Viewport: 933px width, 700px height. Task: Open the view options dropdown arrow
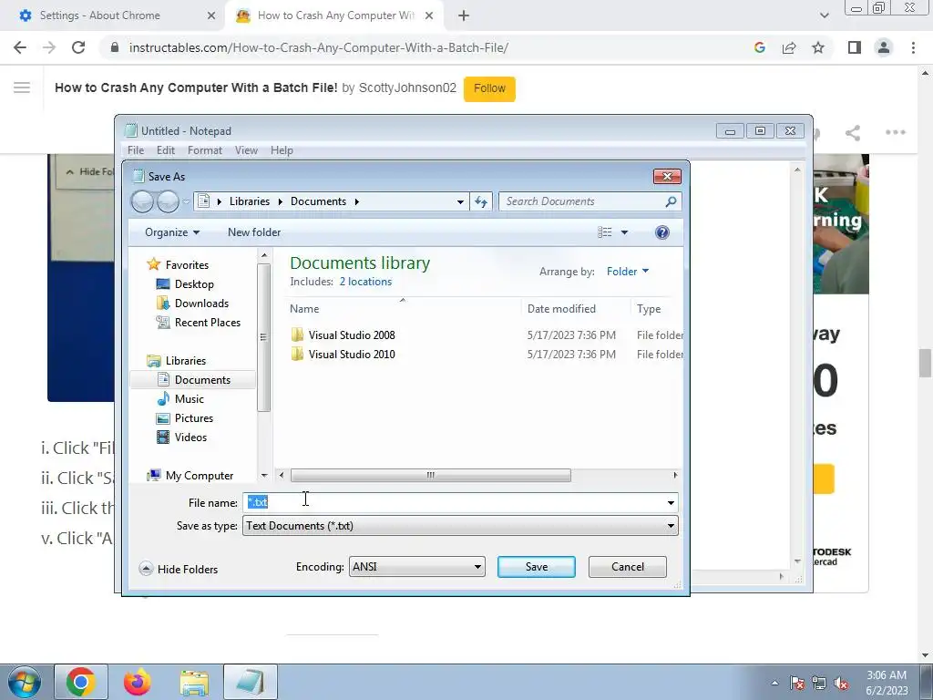click(x=624, y=232)
